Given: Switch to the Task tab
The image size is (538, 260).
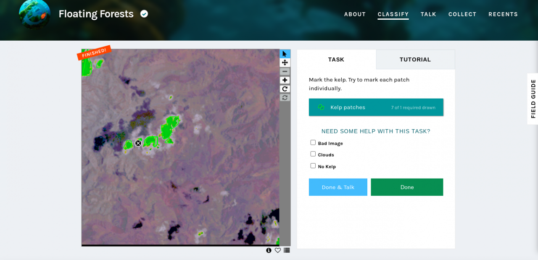Looking at the screenshot, I should (336, 60).
